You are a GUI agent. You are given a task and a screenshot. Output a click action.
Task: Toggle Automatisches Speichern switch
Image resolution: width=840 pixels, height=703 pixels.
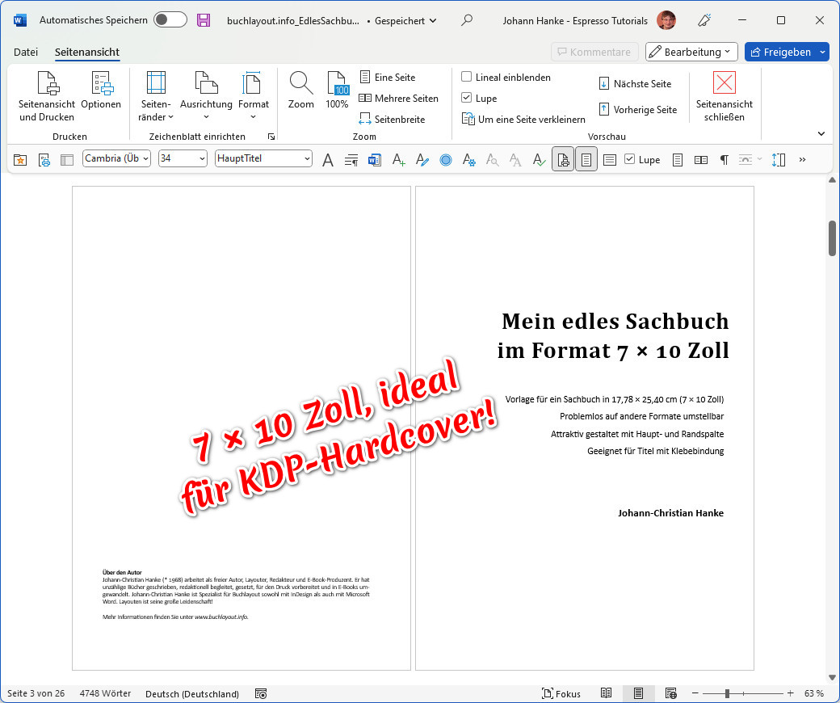[170, 20]
